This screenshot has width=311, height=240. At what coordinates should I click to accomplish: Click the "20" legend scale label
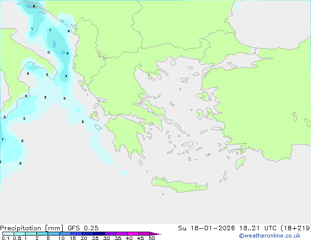pos(84,238)
